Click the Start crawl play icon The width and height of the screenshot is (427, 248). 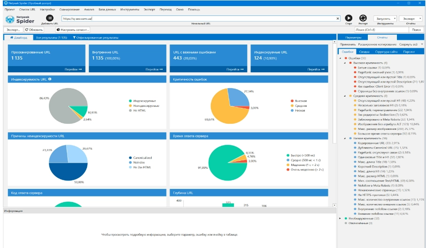(349, 18)
